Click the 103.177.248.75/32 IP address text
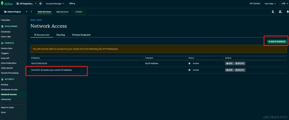This screenshot has height=120, width=289. pos(39,64)
